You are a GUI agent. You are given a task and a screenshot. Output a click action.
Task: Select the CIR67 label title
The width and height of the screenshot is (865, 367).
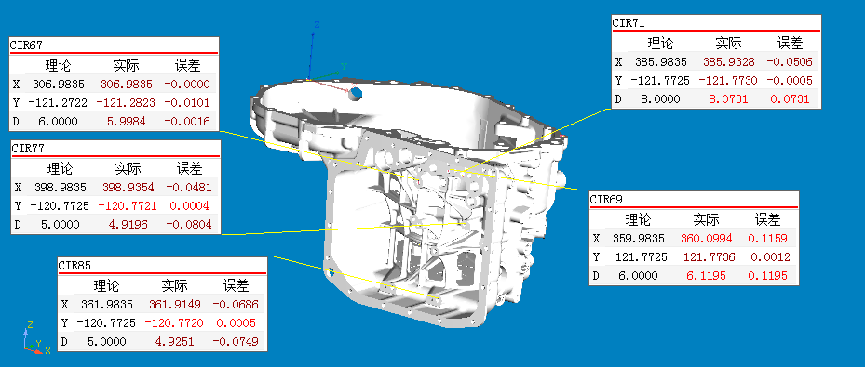click(26, 46)
